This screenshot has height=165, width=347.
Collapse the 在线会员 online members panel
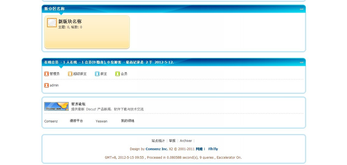pyautogui.click(x=302, y=62)
